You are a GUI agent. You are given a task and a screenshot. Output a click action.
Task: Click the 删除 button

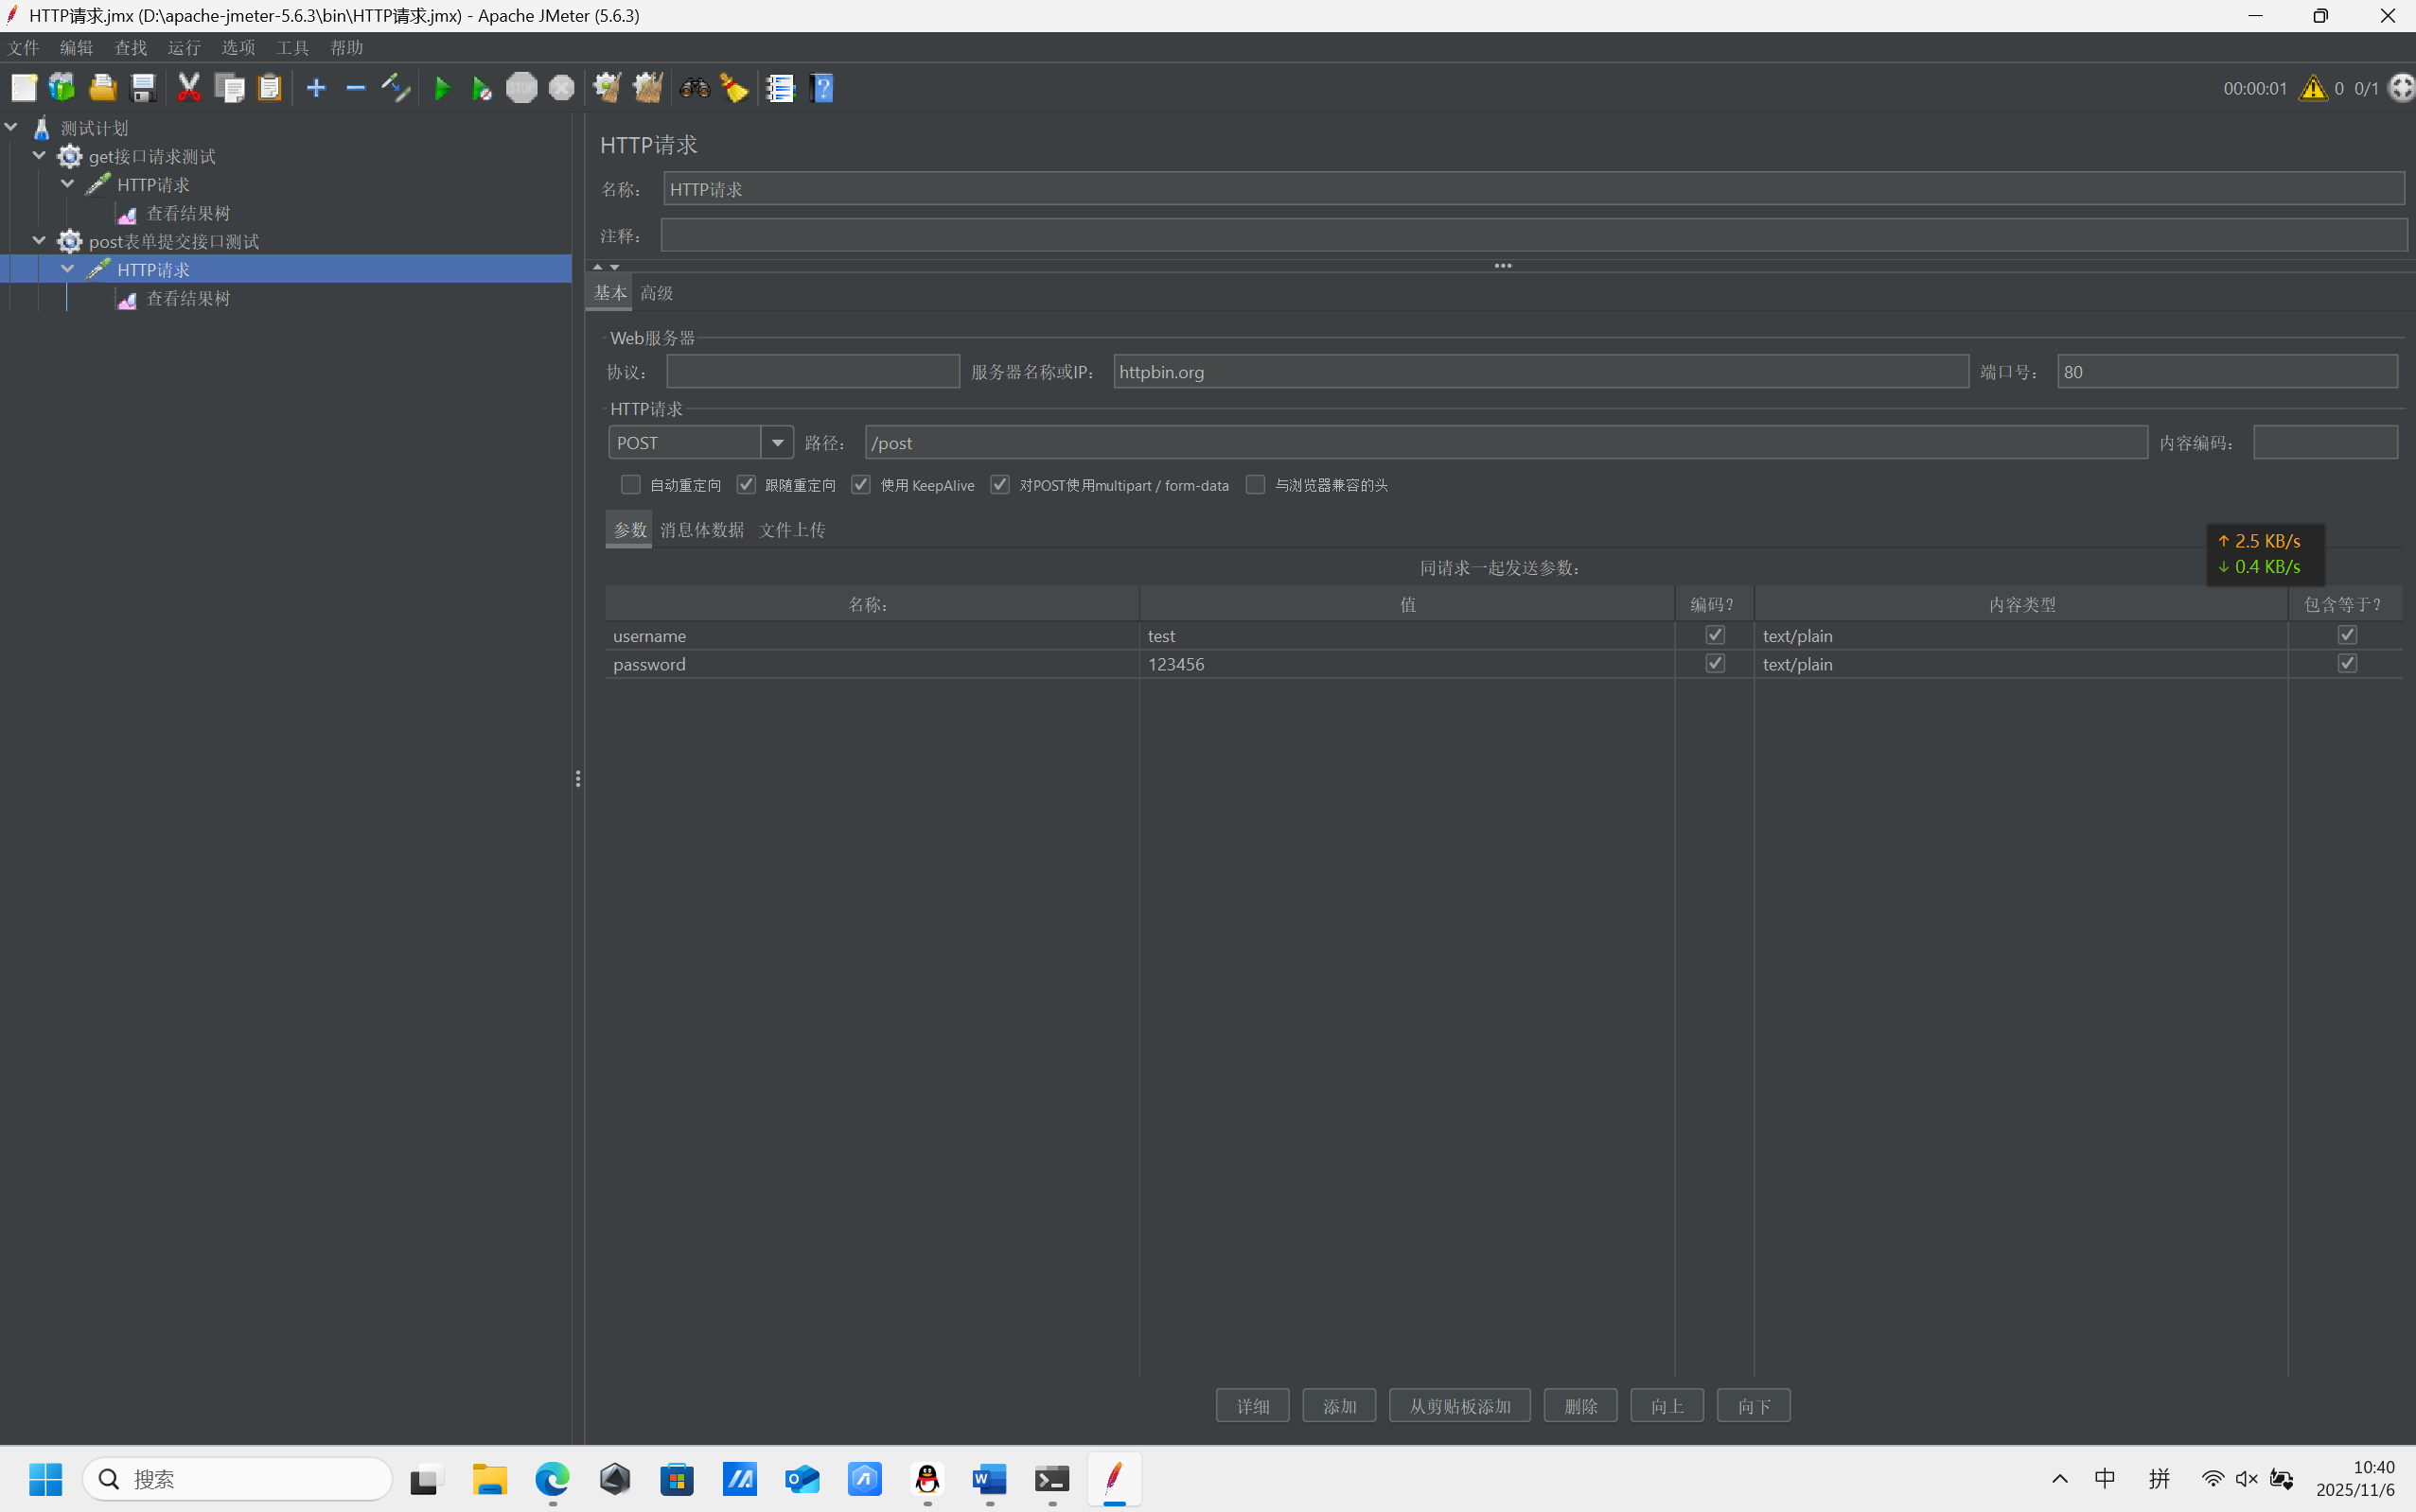click(x=1579, y=1406)
